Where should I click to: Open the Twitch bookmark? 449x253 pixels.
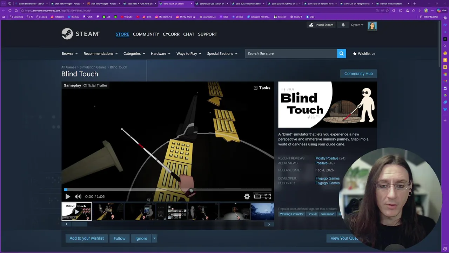coord(88,17)
